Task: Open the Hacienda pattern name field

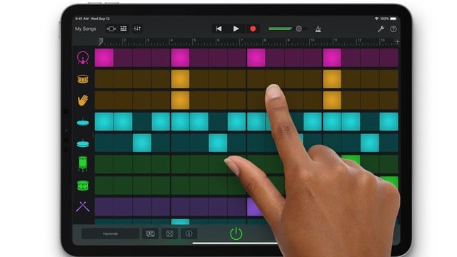Action: tap(110, 233)
